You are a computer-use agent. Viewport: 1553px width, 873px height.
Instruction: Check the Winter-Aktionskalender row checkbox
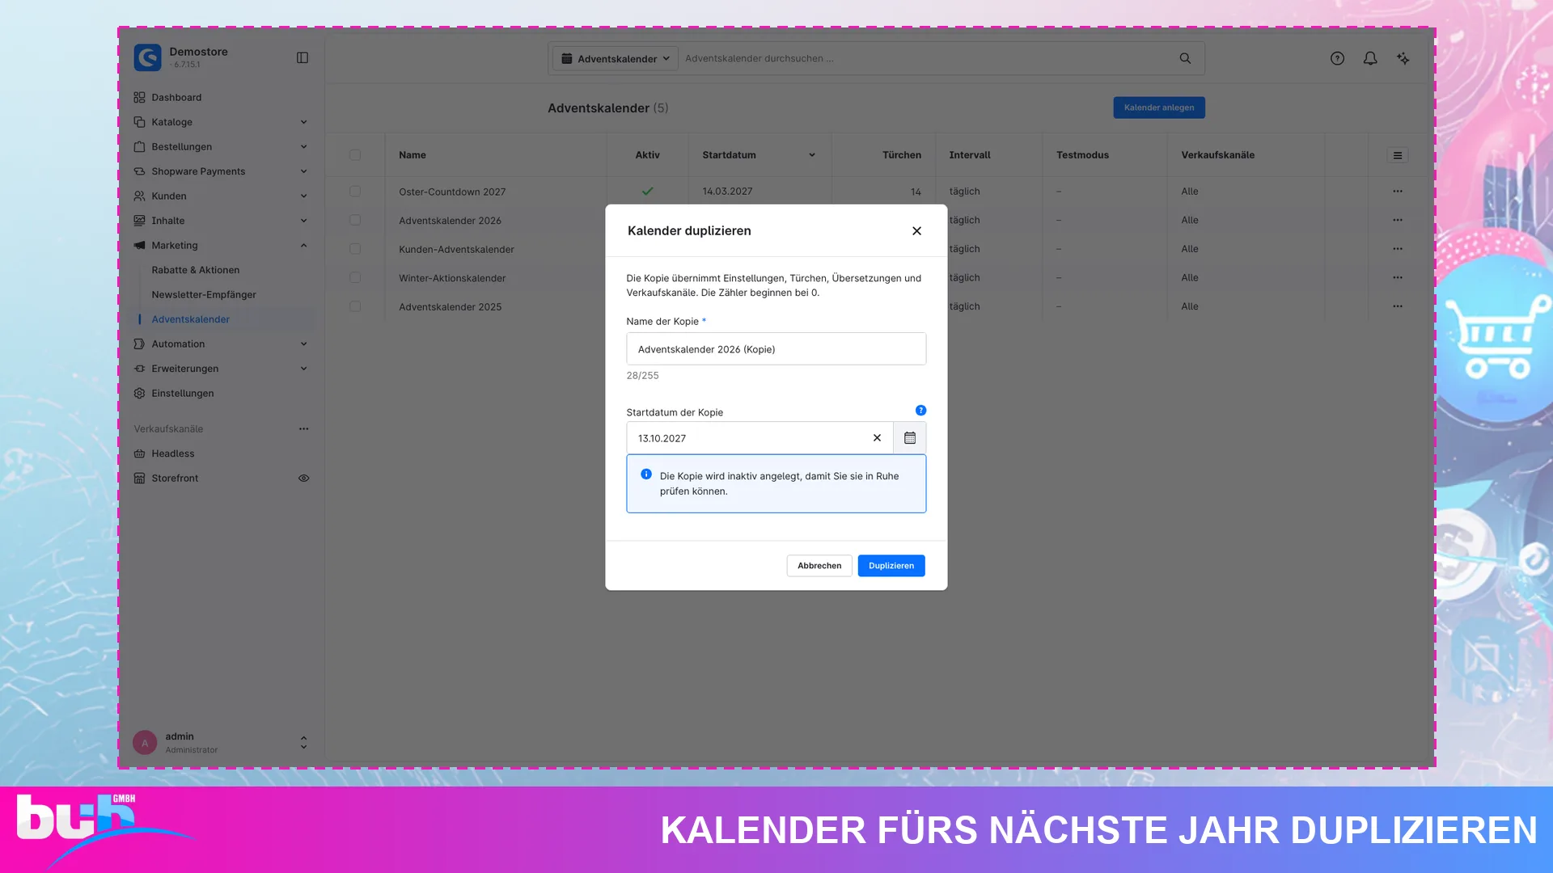pyautogui.click(x=355, y=277)
